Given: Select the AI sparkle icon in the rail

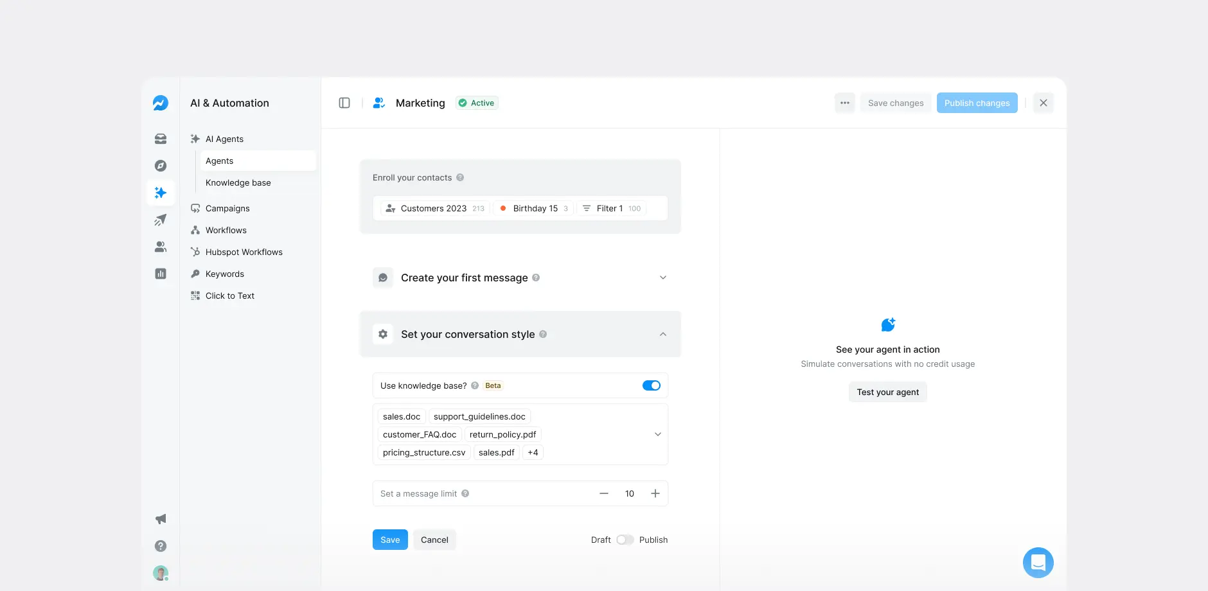Looking at the screenshot, I should pos(161,193).
